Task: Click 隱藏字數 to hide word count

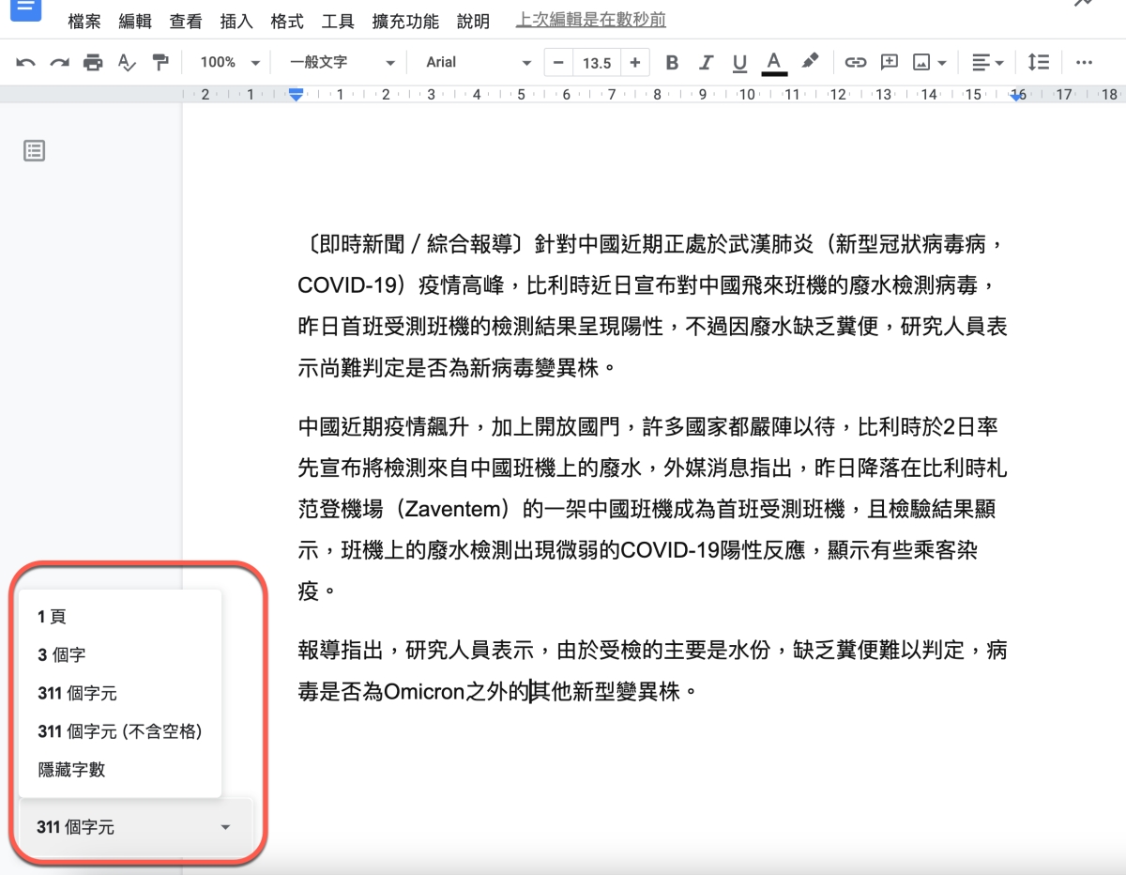Action: point(71,770)
